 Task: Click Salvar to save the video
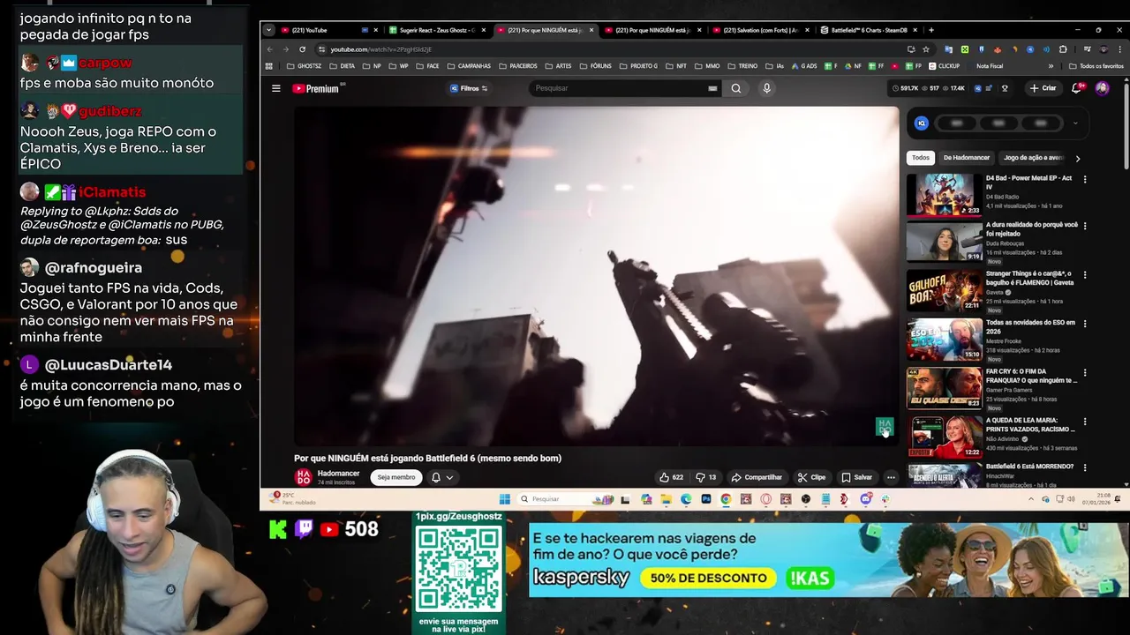pyautogui.click(x=856, y=477)
